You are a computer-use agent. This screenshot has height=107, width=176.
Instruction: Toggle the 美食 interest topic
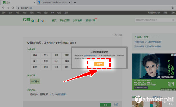tap(35, 55)
